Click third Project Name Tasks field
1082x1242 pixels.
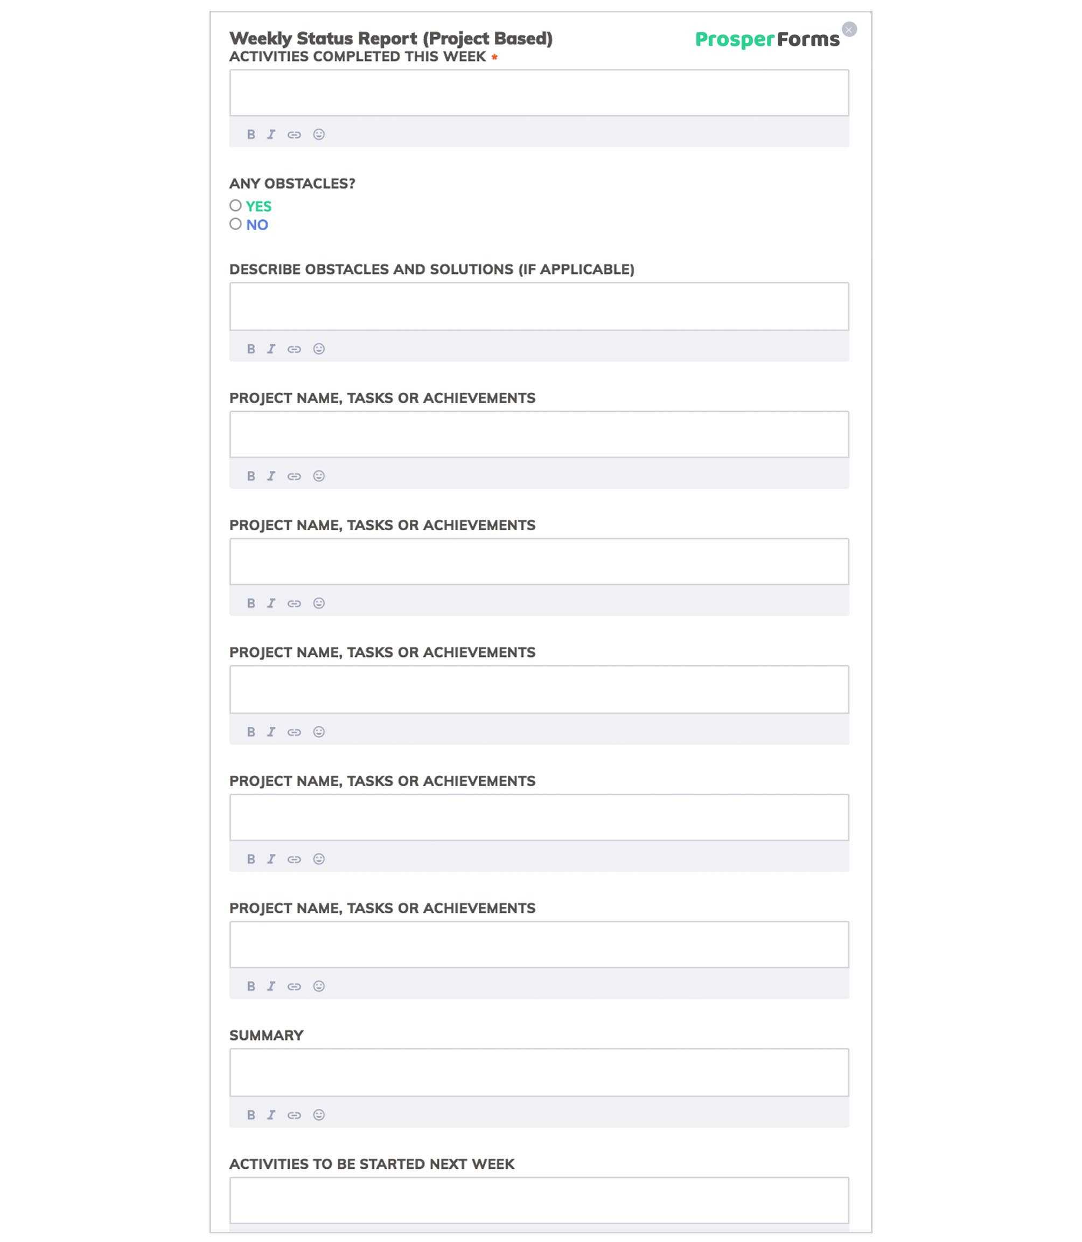point(540,689)
